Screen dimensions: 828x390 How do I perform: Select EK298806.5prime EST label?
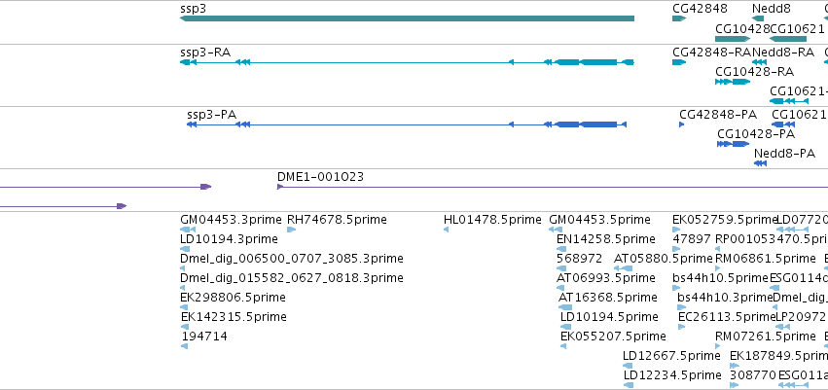click(x=233, y=298)
